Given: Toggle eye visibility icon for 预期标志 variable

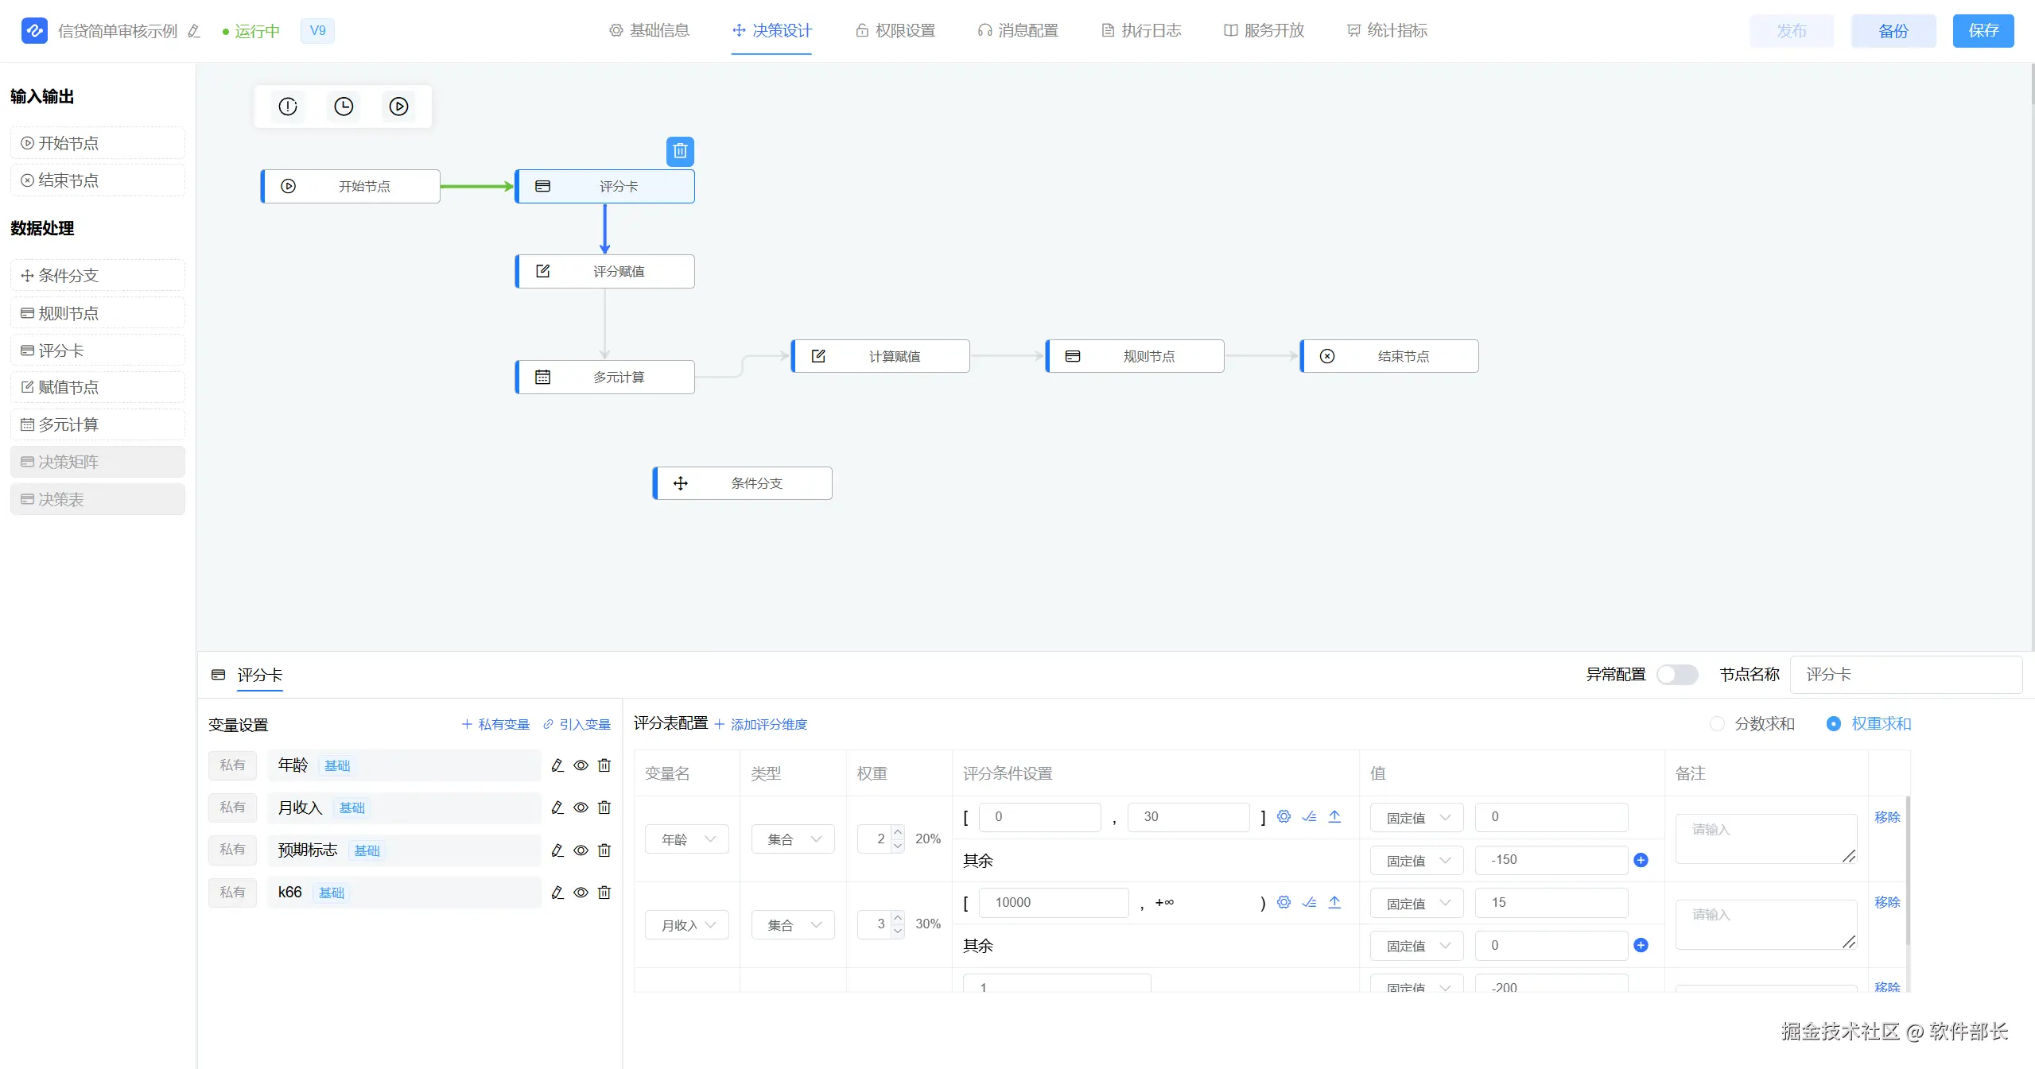Looking at the screenshot, I should click(x=581, y=850).
